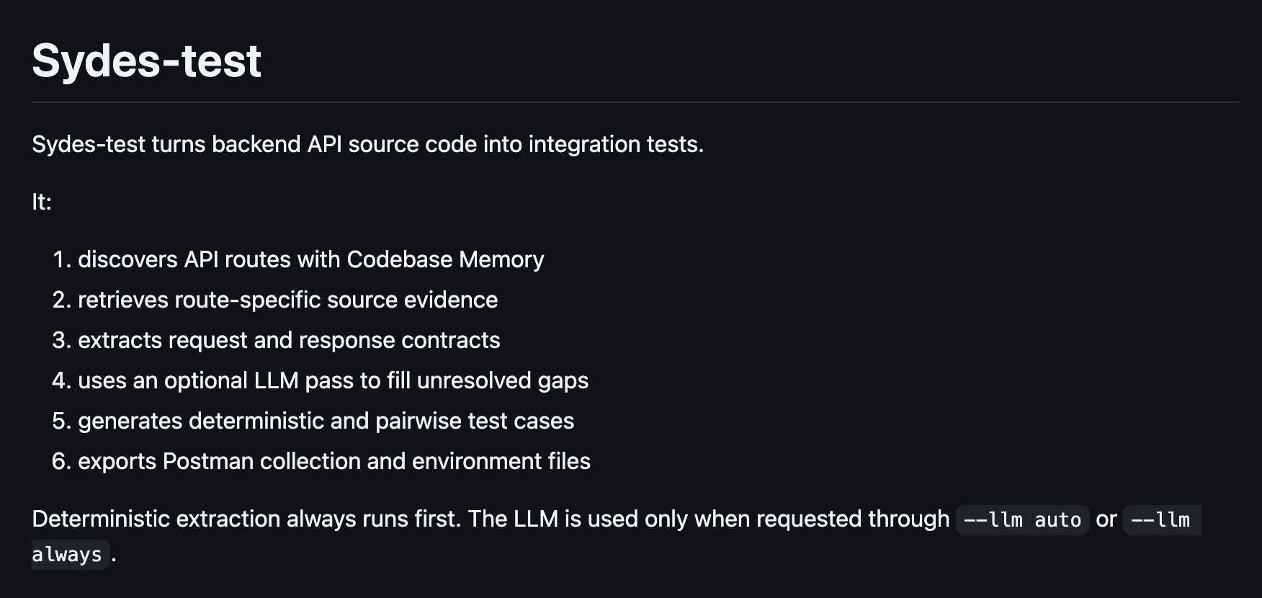The width and height of the screenshot is (1262, 598).
Task: Click list item exports Postman collection
Action: pyautogui.click(x=334, y=461)
